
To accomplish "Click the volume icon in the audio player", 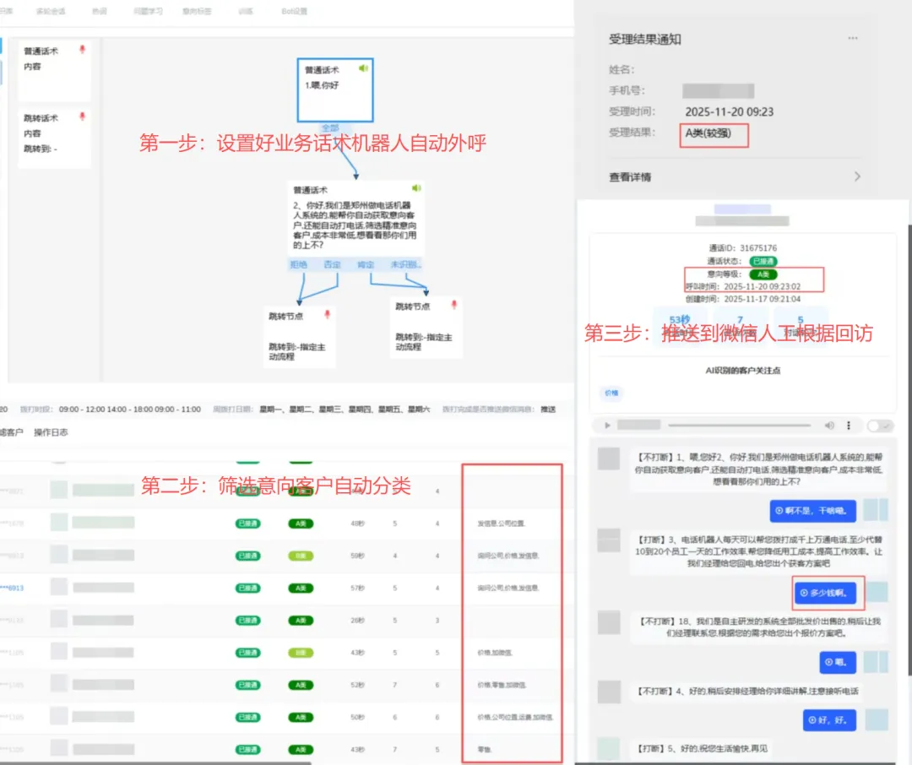I will pyautogui.click(x=829, y=426).
